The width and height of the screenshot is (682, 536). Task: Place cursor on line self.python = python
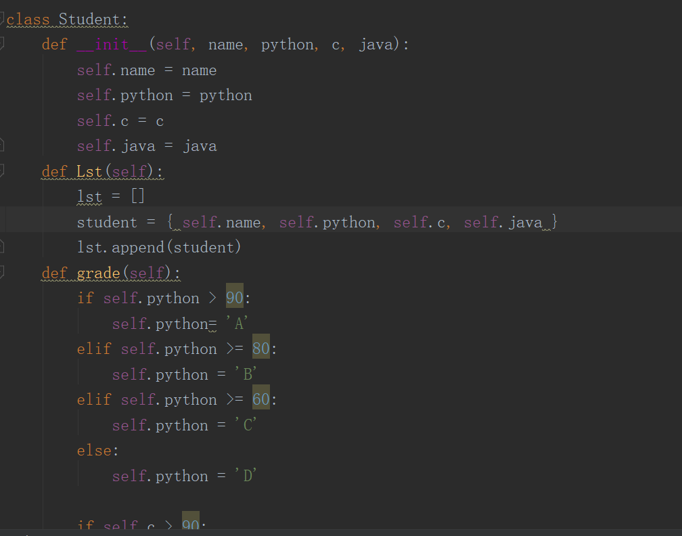point(164,95)
